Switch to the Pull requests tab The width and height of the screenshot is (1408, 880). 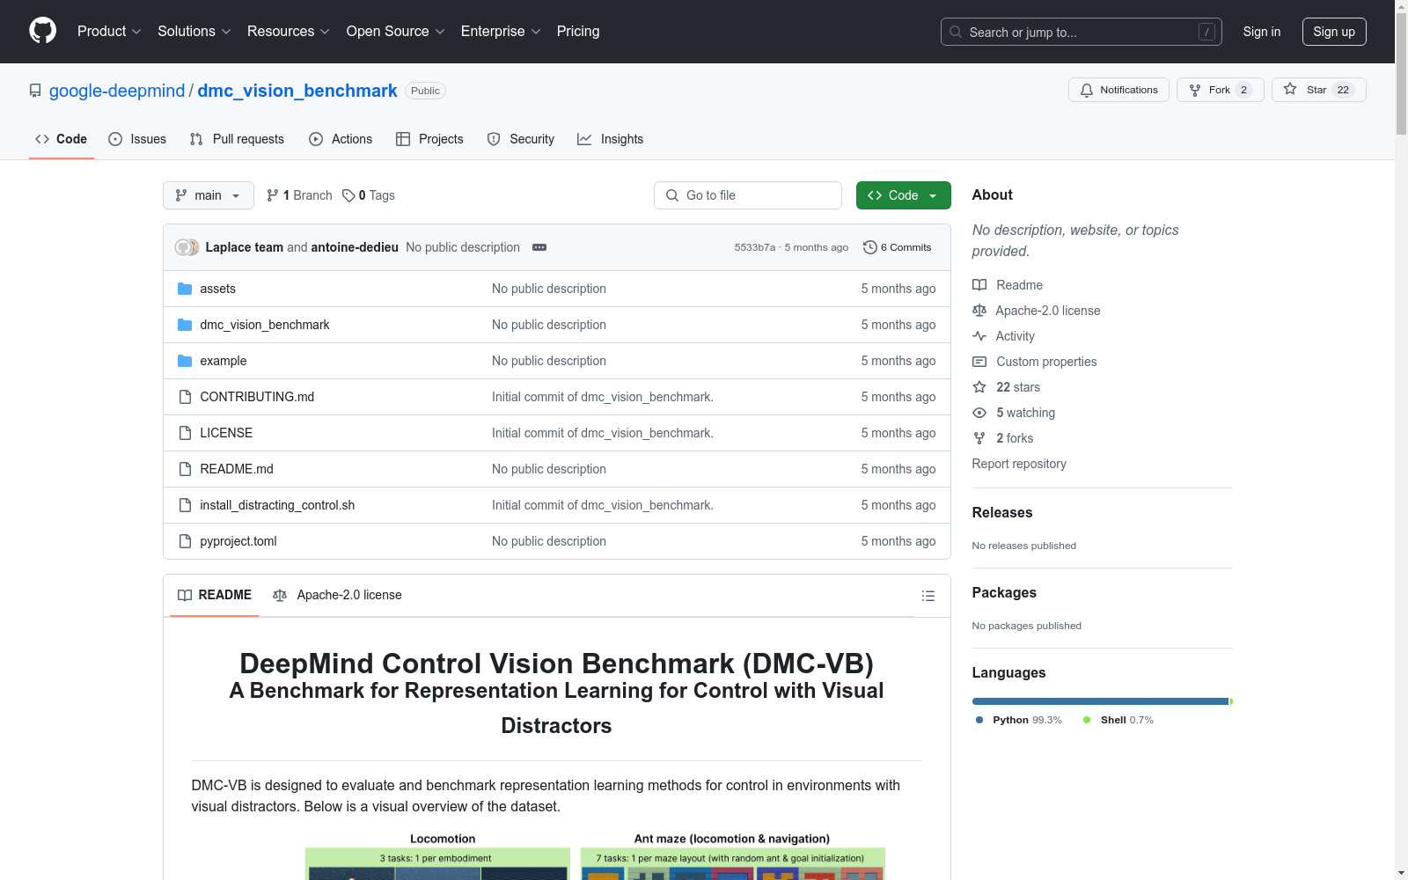pos(237,139)
